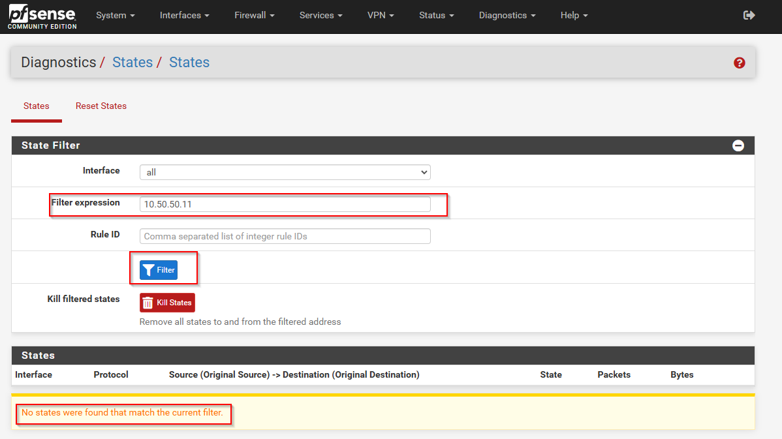
Task: Open the Interface dropdown set to all
Action: 285,172
